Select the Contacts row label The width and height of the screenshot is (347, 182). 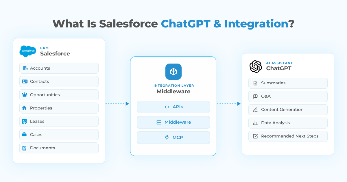tap(40, 81)
